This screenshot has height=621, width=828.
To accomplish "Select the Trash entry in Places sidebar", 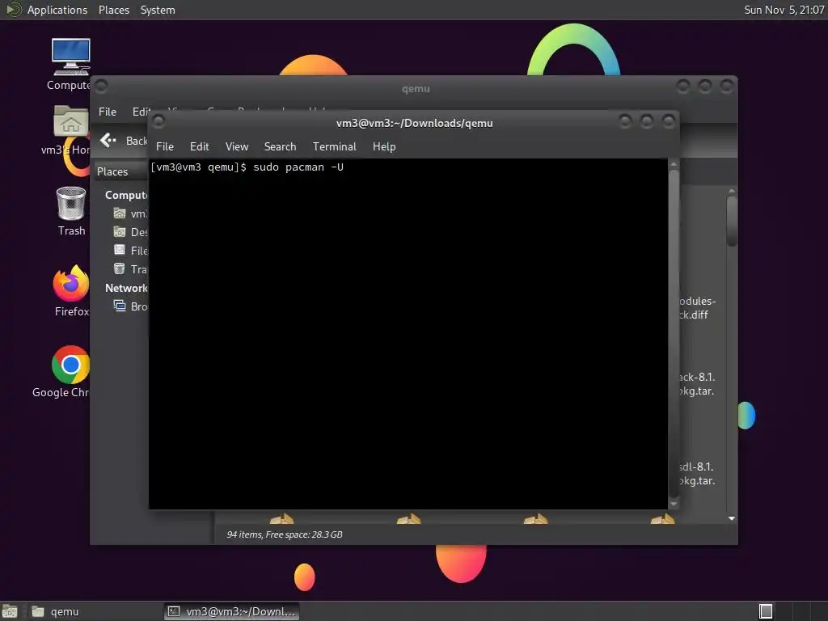I will [130, 269].
